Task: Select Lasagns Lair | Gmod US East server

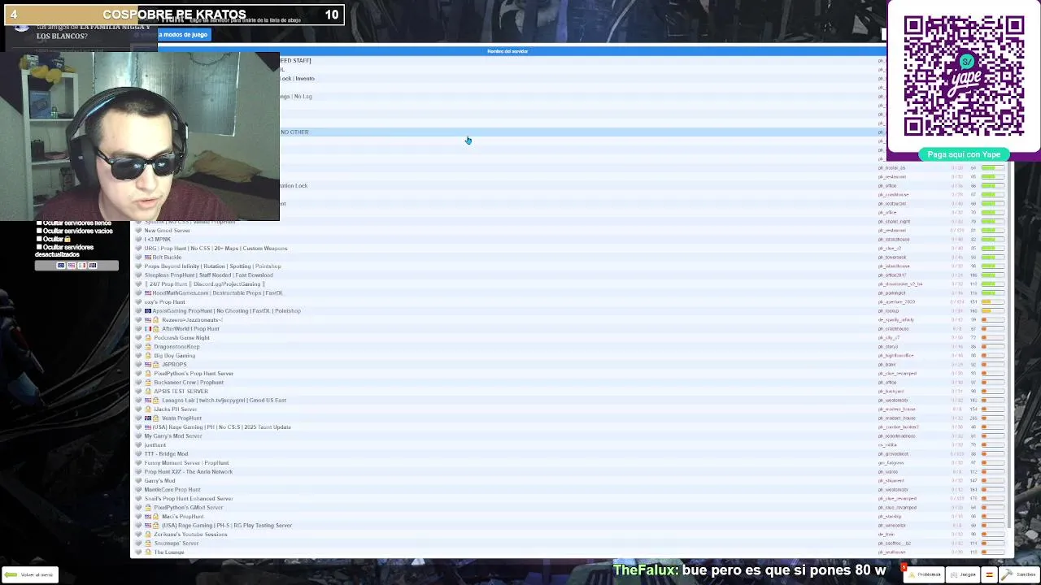Action: click(x=224, y=401)
